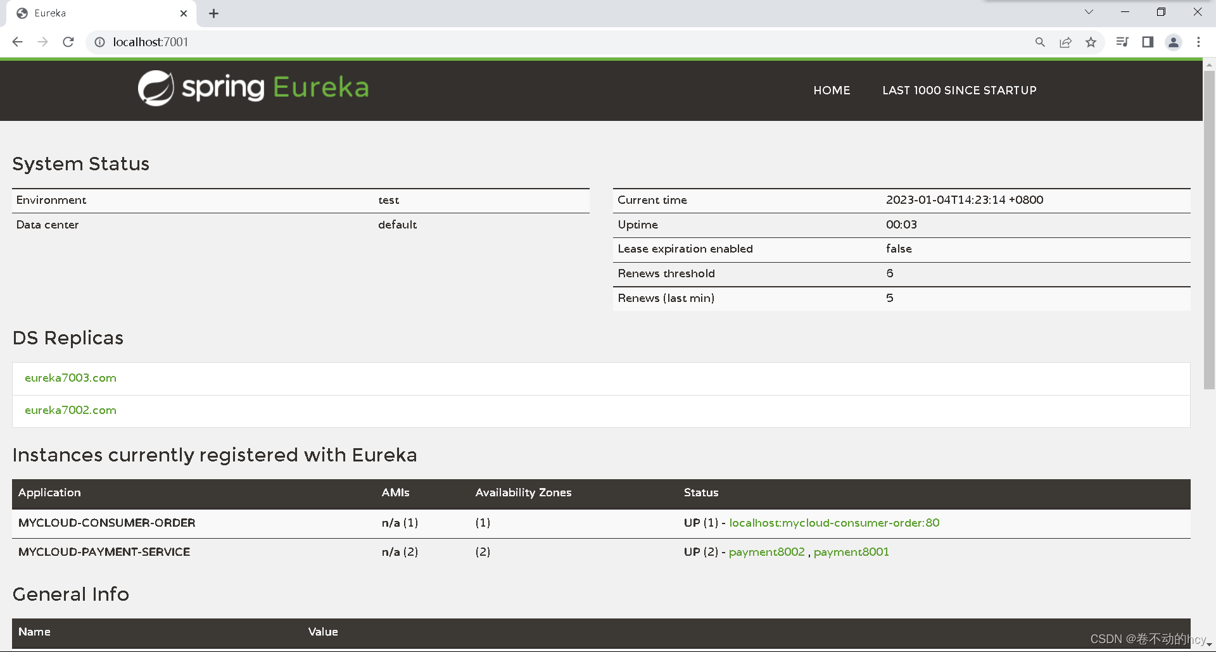Open the payment8002 instance link

pyautogui.click(x=766, y=552)
